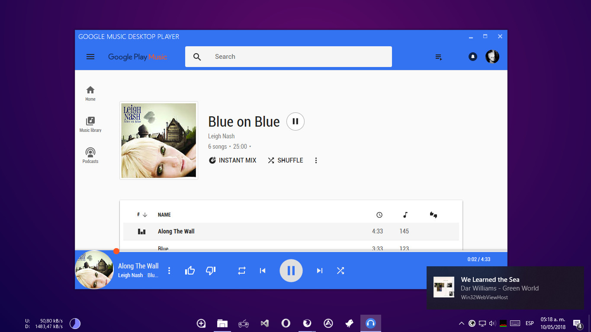Go to the previous track
The image size is (591, 332).
[x=263, y=271]
